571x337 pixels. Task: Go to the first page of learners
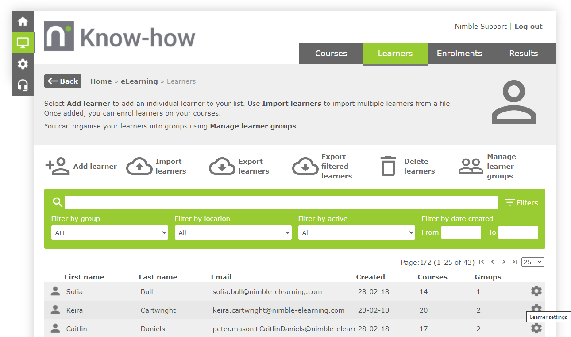pyautogui.click(x=482, y=262)
